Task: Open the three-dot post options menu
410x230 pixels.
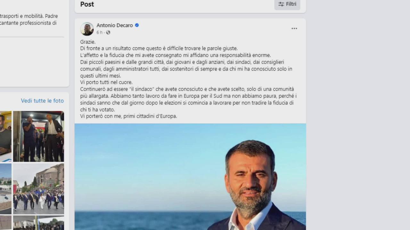Action: pos(294,29)
